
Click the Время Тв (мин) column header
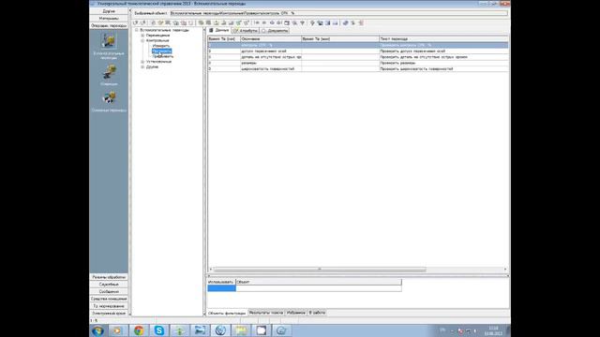pos(339,39)
